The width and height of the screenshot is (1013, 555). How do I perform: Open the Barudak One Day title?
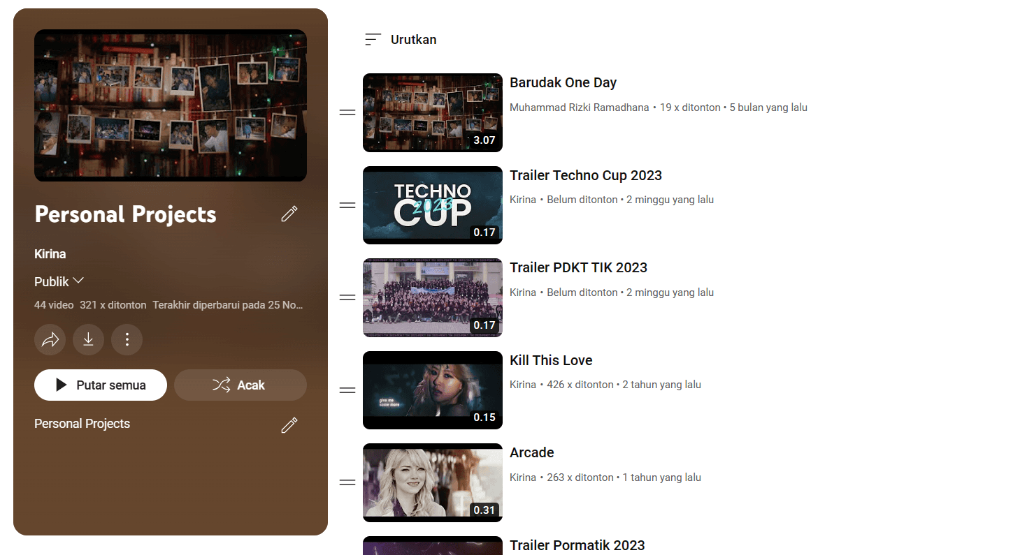[563, 82]
